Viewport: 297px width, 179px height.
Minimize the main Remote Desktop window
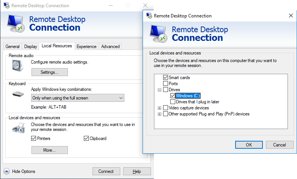coord(111,5)
